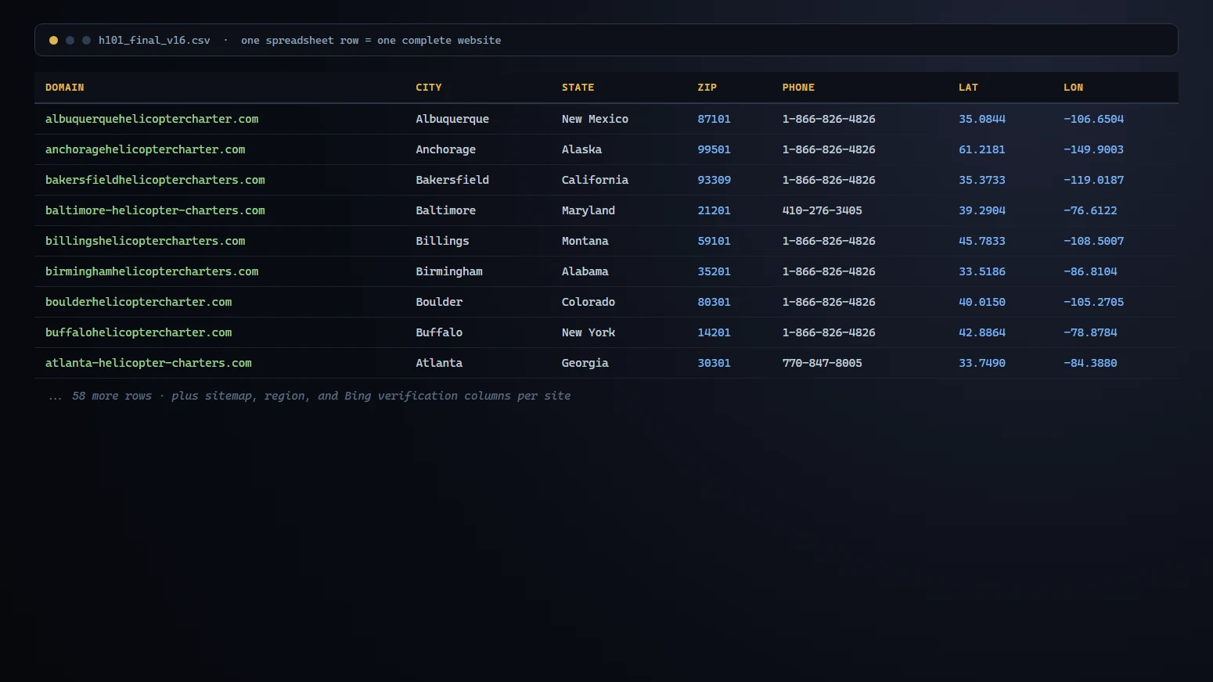
Task: Open anchoragehelicoptercharter.com domain link
Action: coord(146,149)
